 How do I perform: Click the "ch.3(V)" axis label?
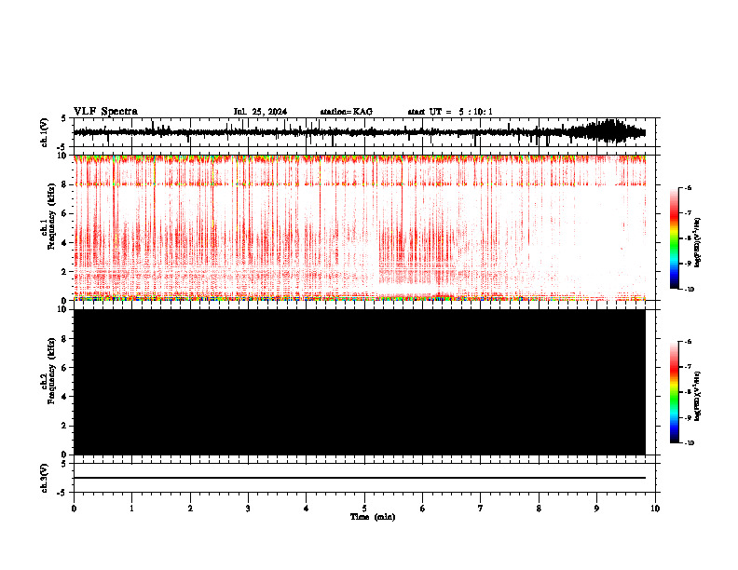(45, 479)
